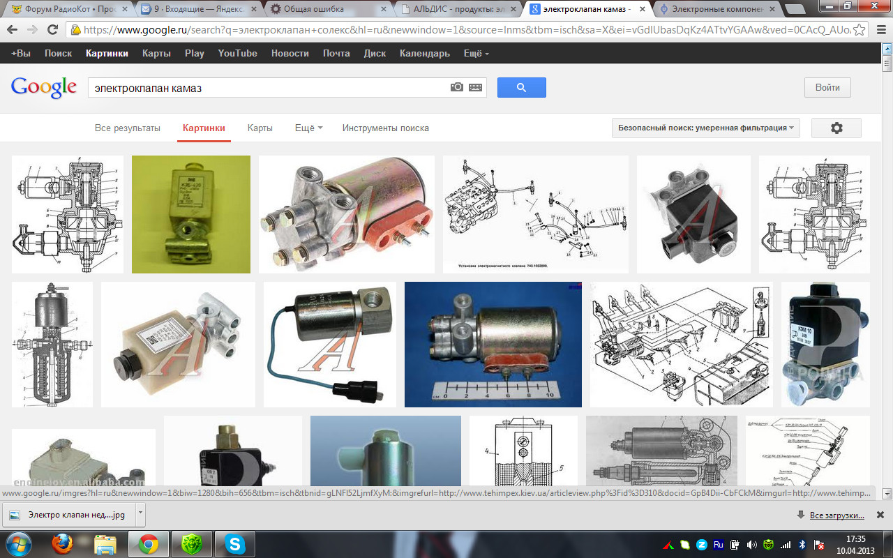Open the 'Все загрузки...' link

836,515
